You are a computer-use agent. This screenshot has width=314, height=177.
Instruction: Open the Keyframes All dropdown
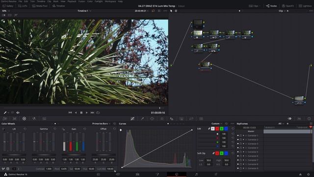point(281,123)
